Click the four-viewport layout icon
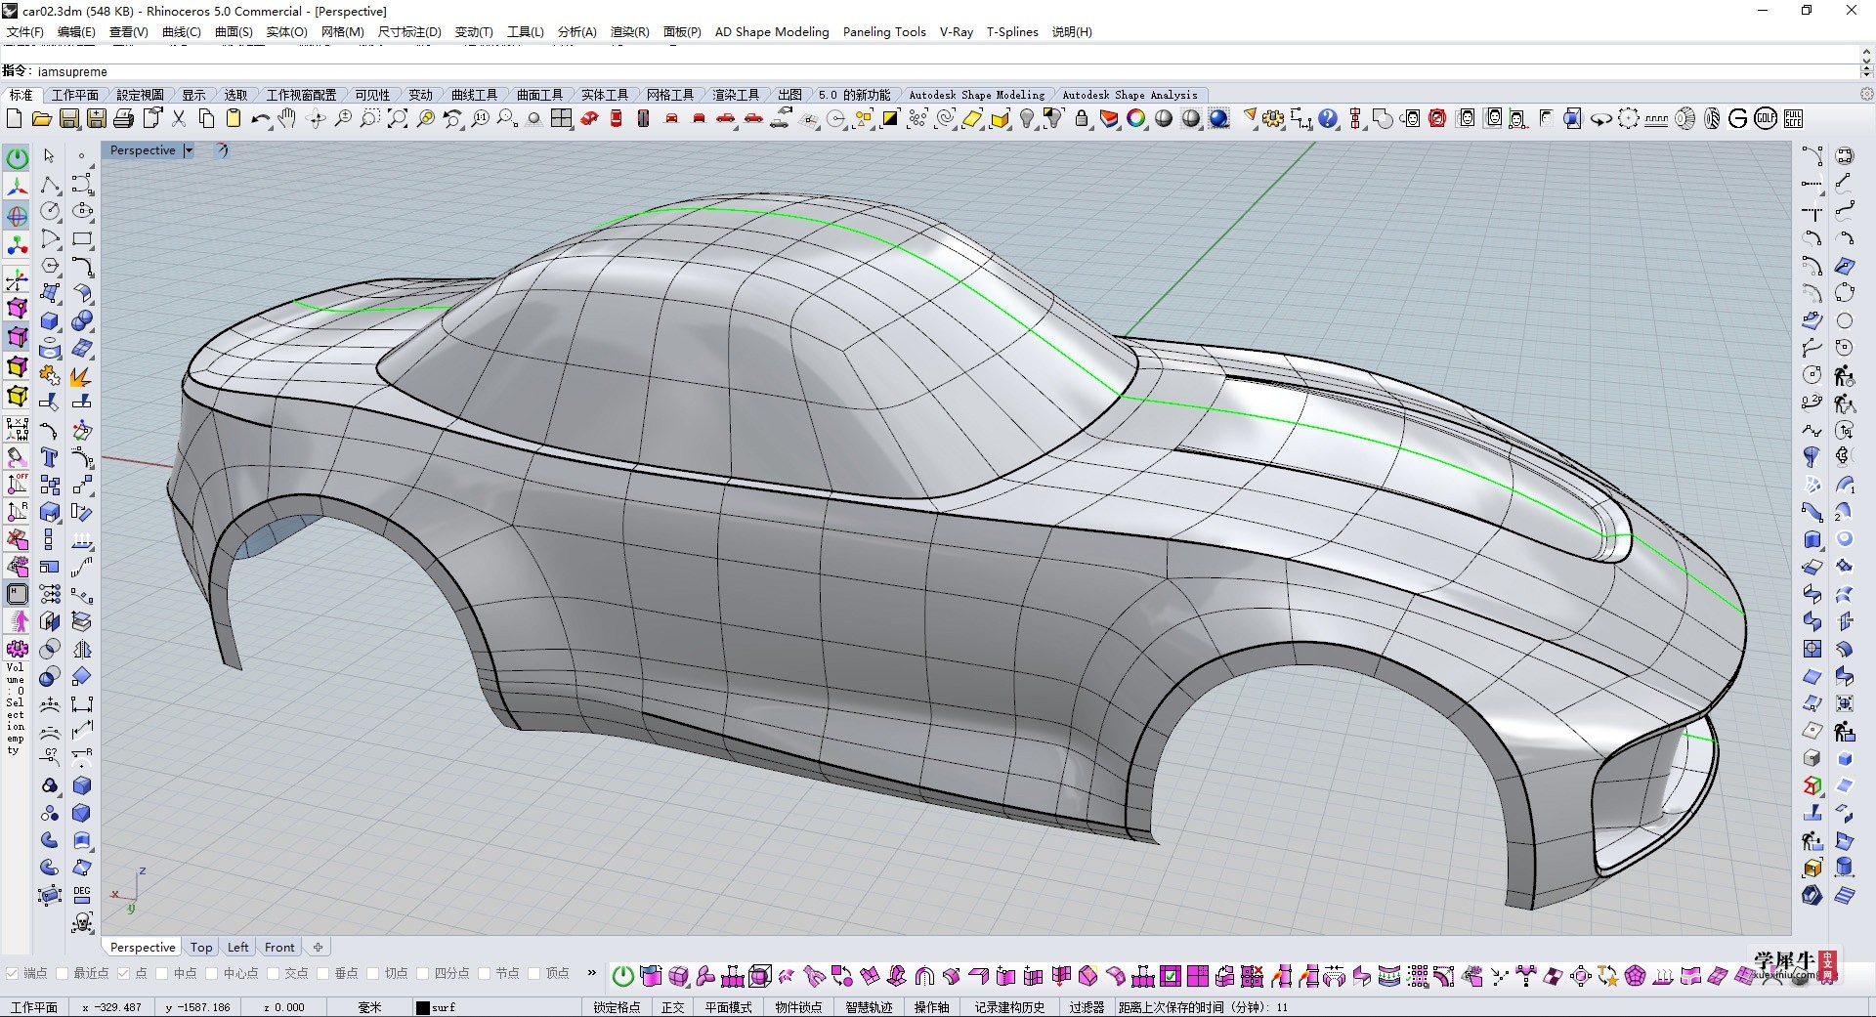 coord(562,119)
